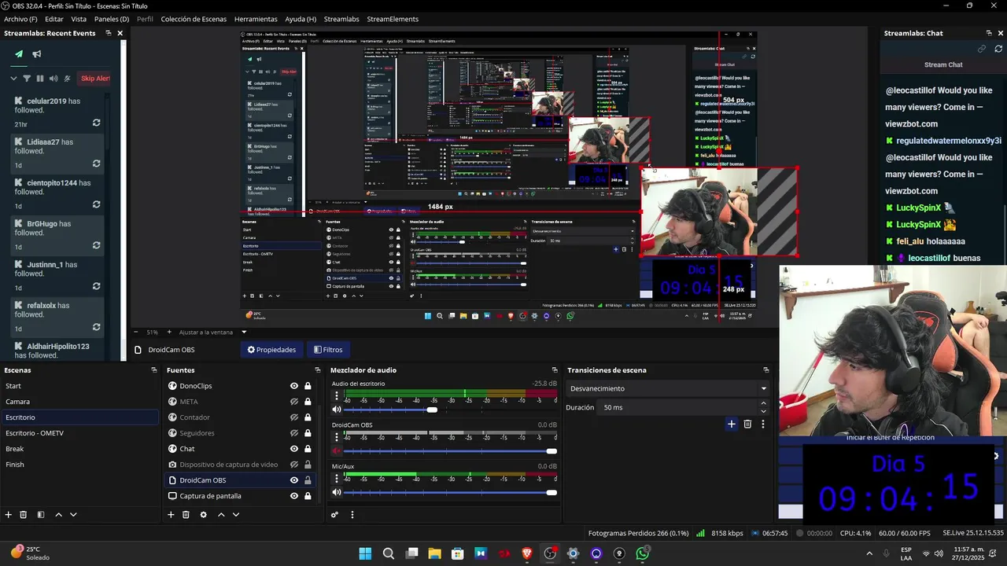This screenshot has height=566, width=1007.
Task: Open the Editar menu
Action: pos(54,19)
